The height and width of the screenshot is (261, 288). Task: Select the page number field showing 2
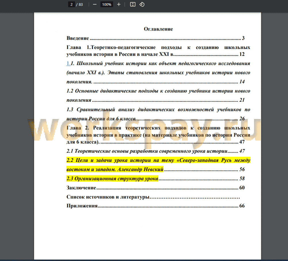pos(71,4)
